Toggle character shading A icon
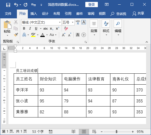This screenshot has height=135, width=151. (78, 35)
